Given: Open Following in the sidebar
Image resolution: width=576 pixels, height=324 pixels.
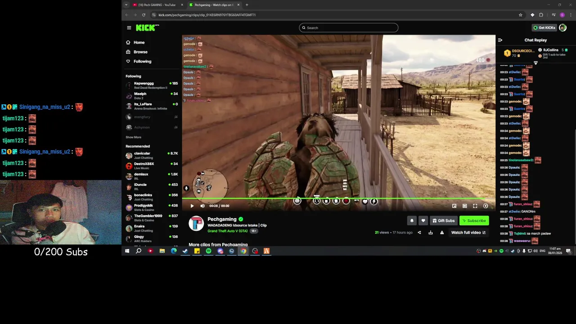Looking at the screenshot, I should (x=142, y=61).
